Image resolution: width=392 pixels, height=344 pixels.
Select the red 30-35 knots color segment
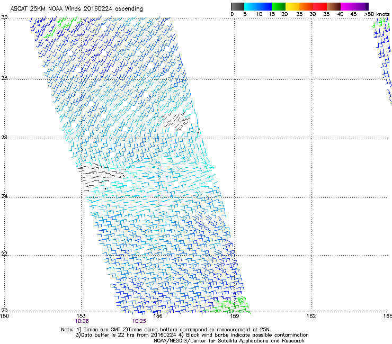point(320,6)
